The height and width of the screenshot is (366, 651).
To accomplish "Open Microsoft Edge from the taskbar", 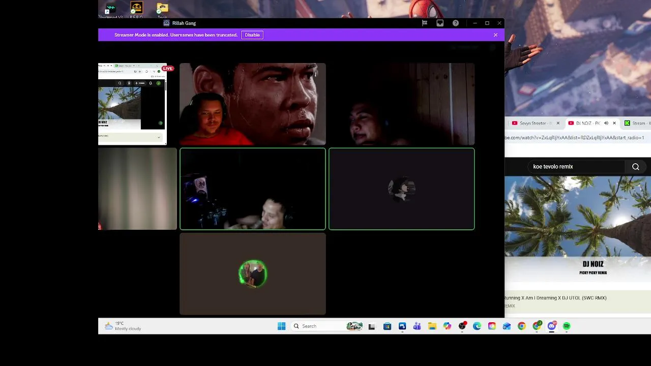I will (x=477, y=326).
